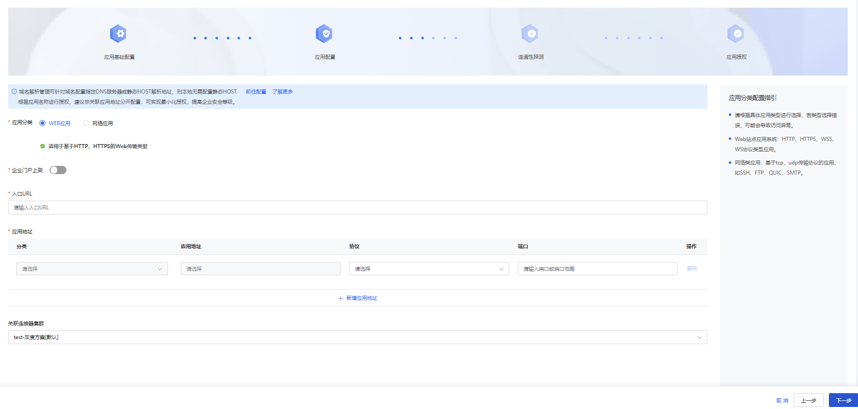The width and height of the screenshot is (858, 409).
Task: Select the WEB应用 radio button
Action: 42,123
